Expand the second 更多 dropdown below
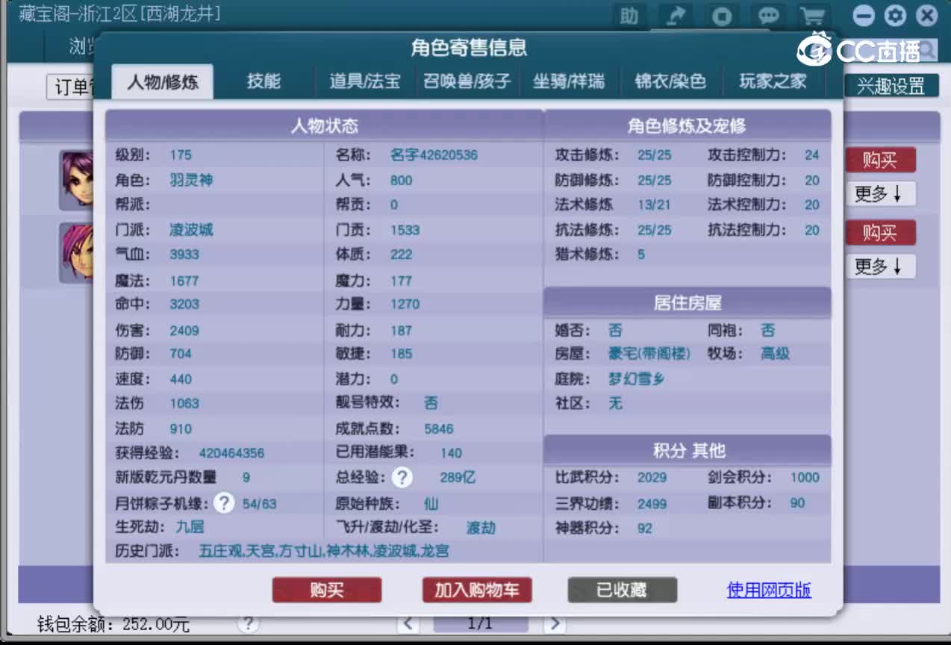Image resolution: width=951 pixels, height=645 pixels. [x=880, y=267]
